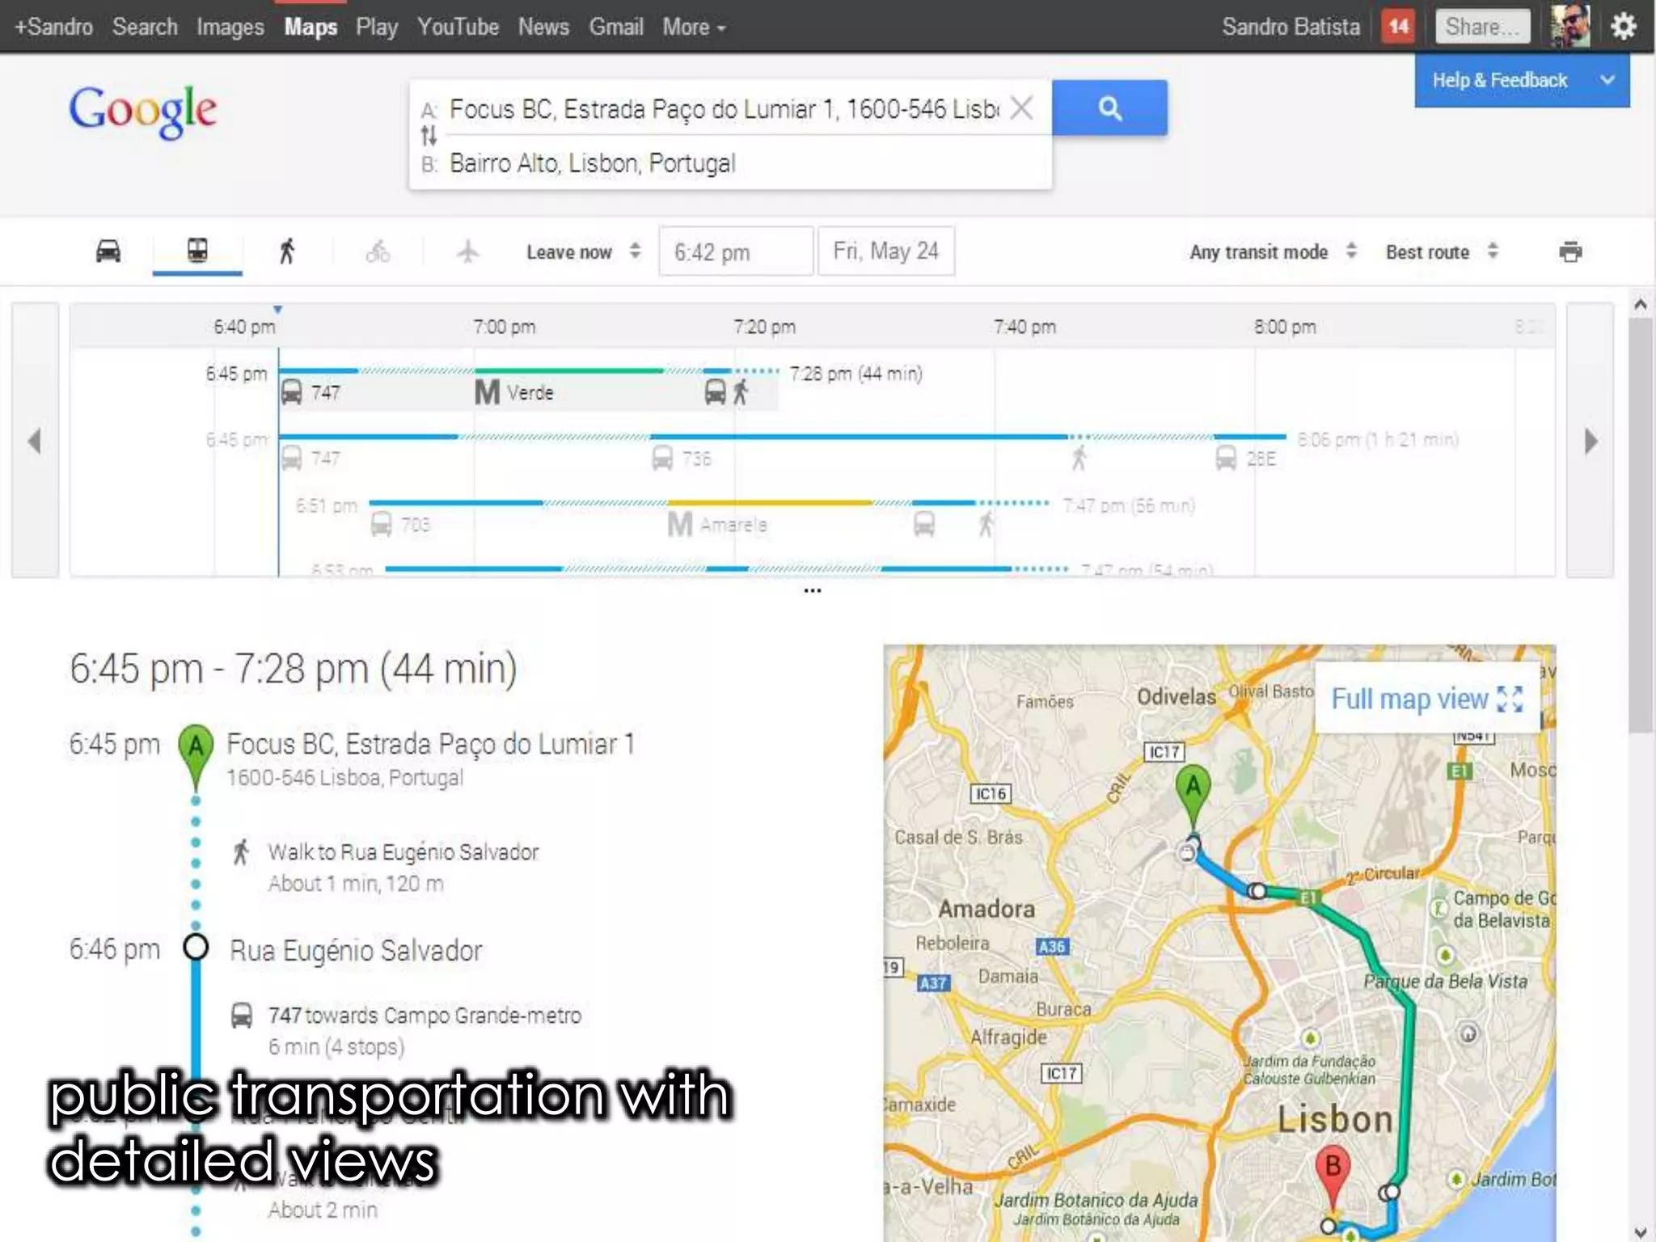Select bicycling directions icon
The image size is (1656, 1242).
[x=378, y=252]
